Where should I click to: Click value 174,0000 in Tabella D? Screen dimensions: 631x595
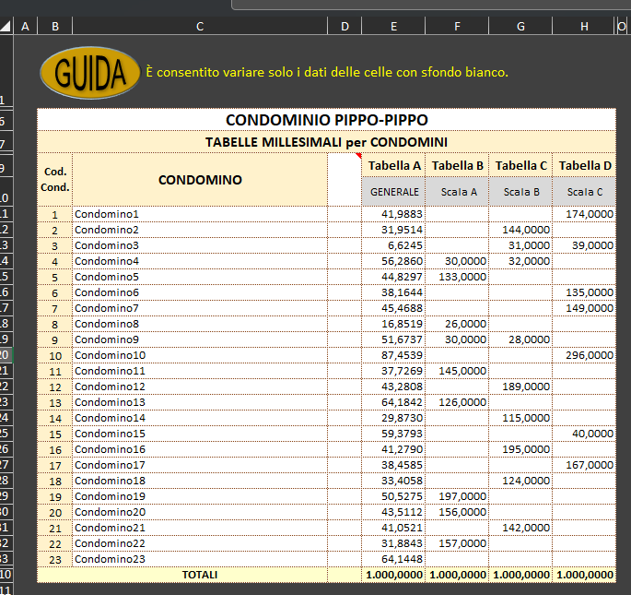(584, 214)
